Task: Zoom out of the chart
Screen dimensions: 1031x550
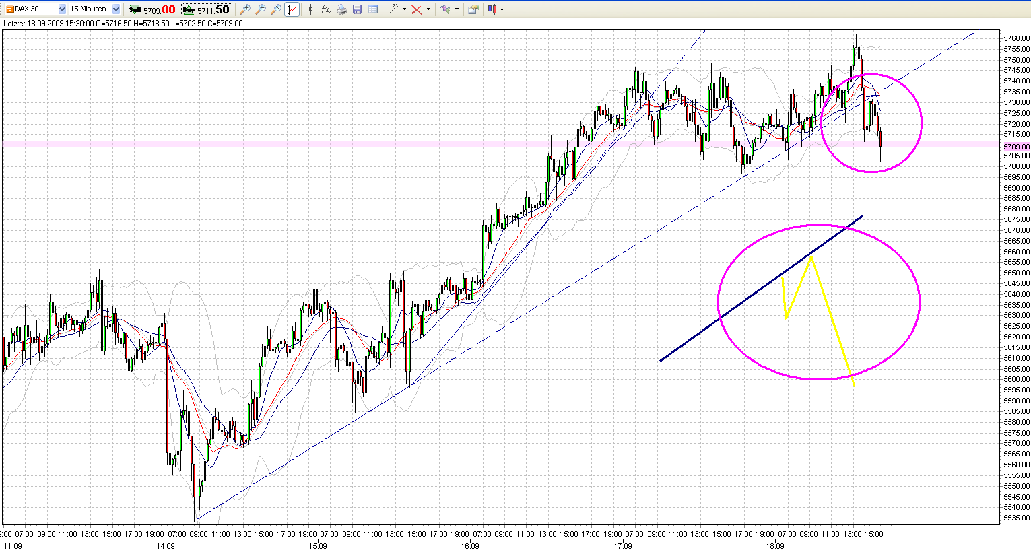Action: [x=261, y=9]
